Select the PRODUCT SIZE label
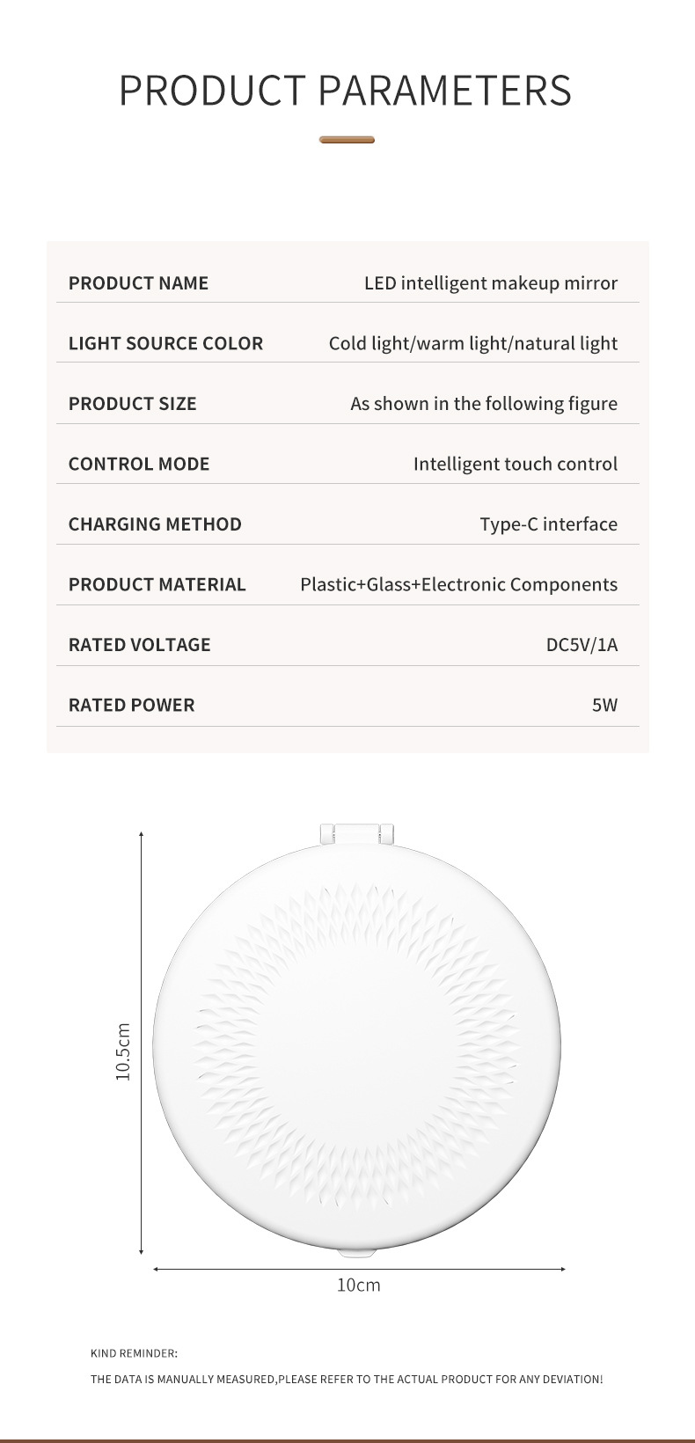This screenshot has height=1443, width=695. coord(132,404)
